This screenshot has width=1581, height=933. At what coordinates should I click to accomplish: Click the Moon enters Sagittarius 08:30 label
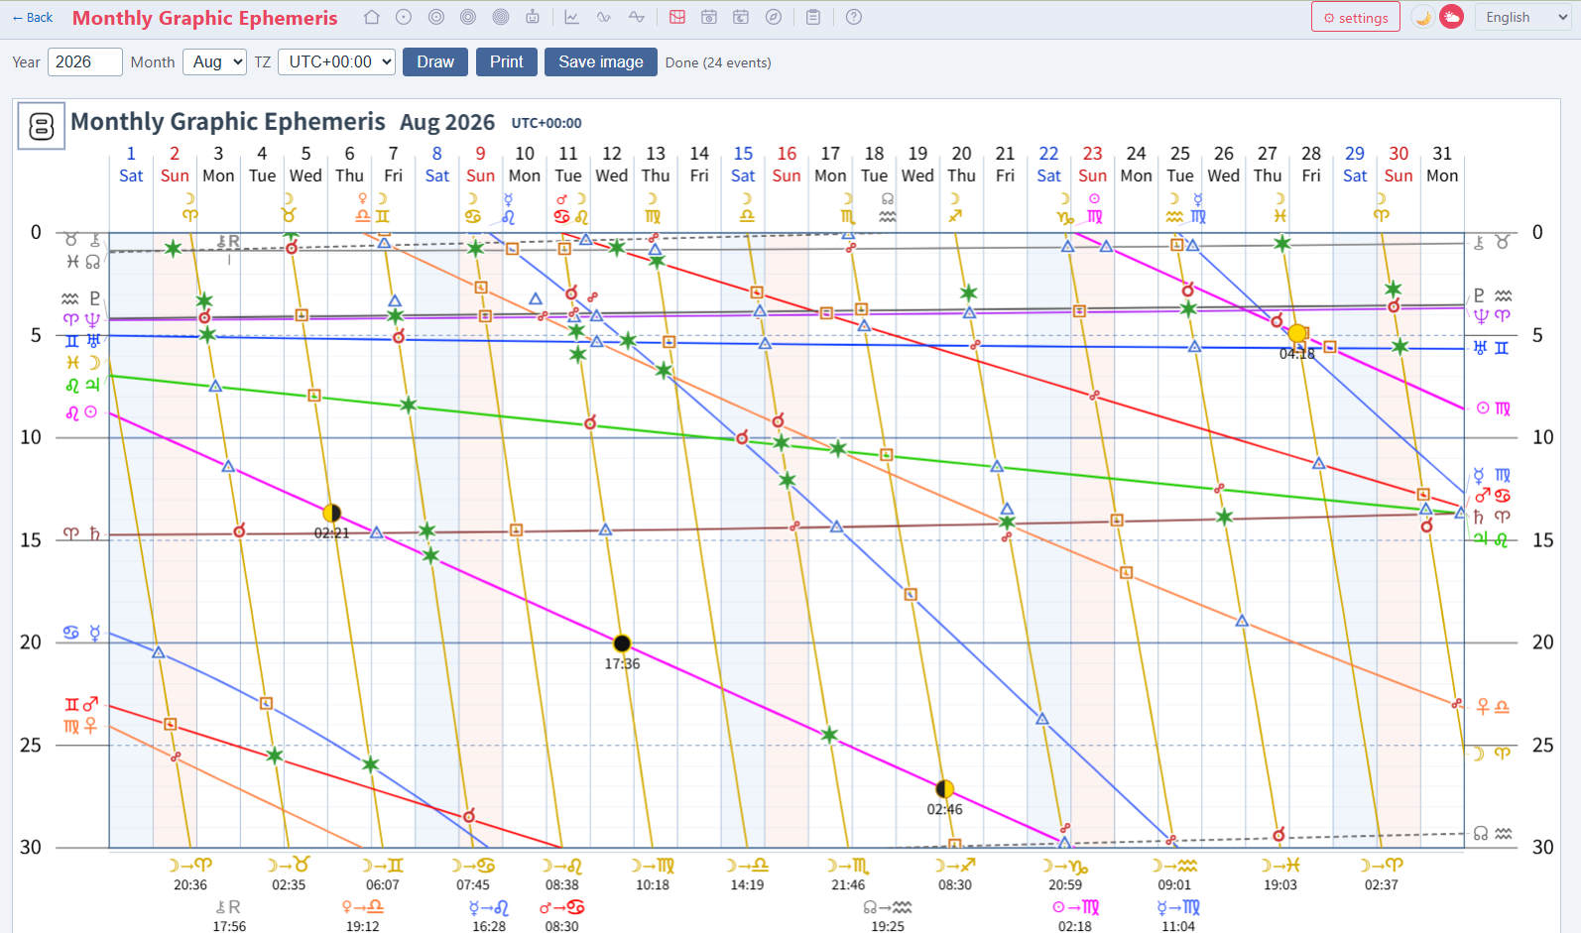point(955,875)
